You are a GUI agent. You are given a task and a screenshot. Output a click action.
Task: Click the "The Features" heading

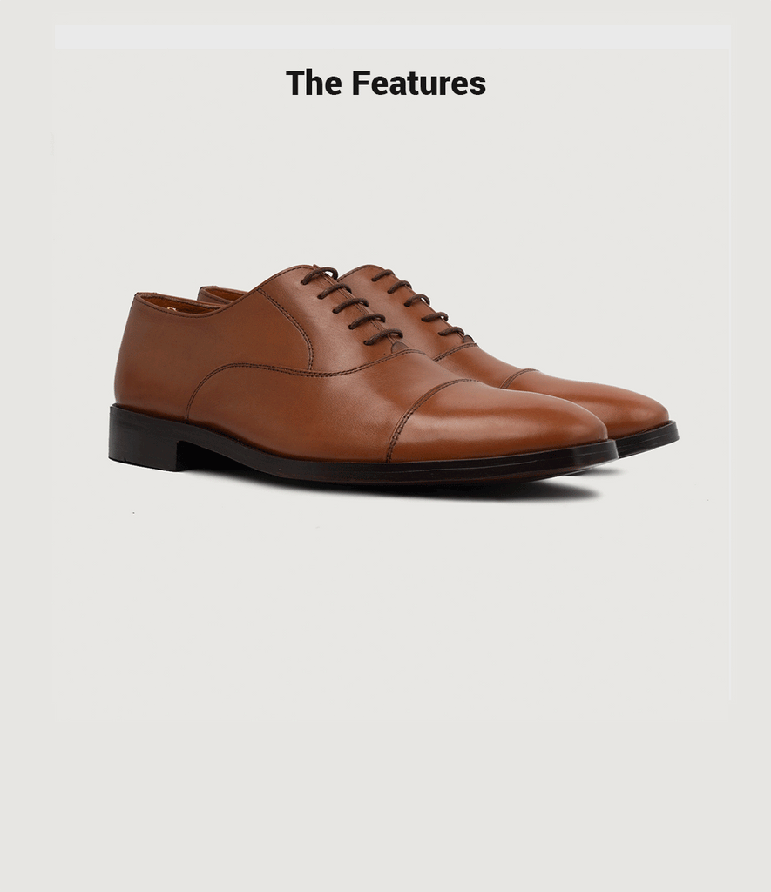click(385, 83)
